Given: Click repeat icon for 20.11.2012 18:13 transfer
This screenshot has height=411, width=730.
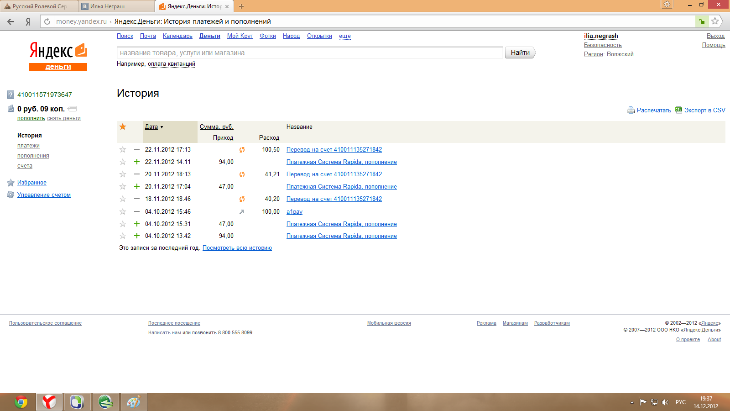Looking at the screenshot, I should tap(242, 174).
